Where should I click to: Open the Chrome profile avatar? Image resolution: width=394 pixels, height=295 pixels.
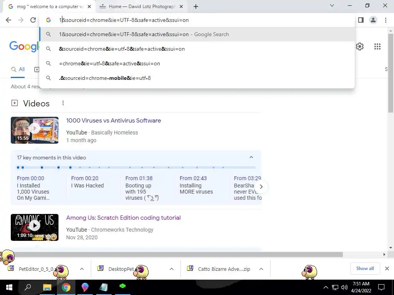point(373,20)
